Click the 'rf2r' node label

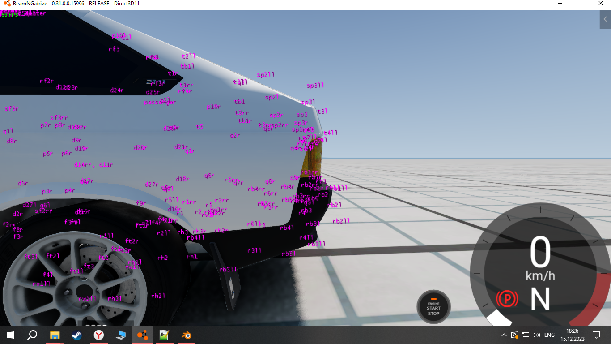click(x=47, y=81)
